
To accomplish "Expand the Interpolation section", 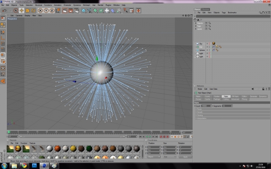I will (233, 119).
